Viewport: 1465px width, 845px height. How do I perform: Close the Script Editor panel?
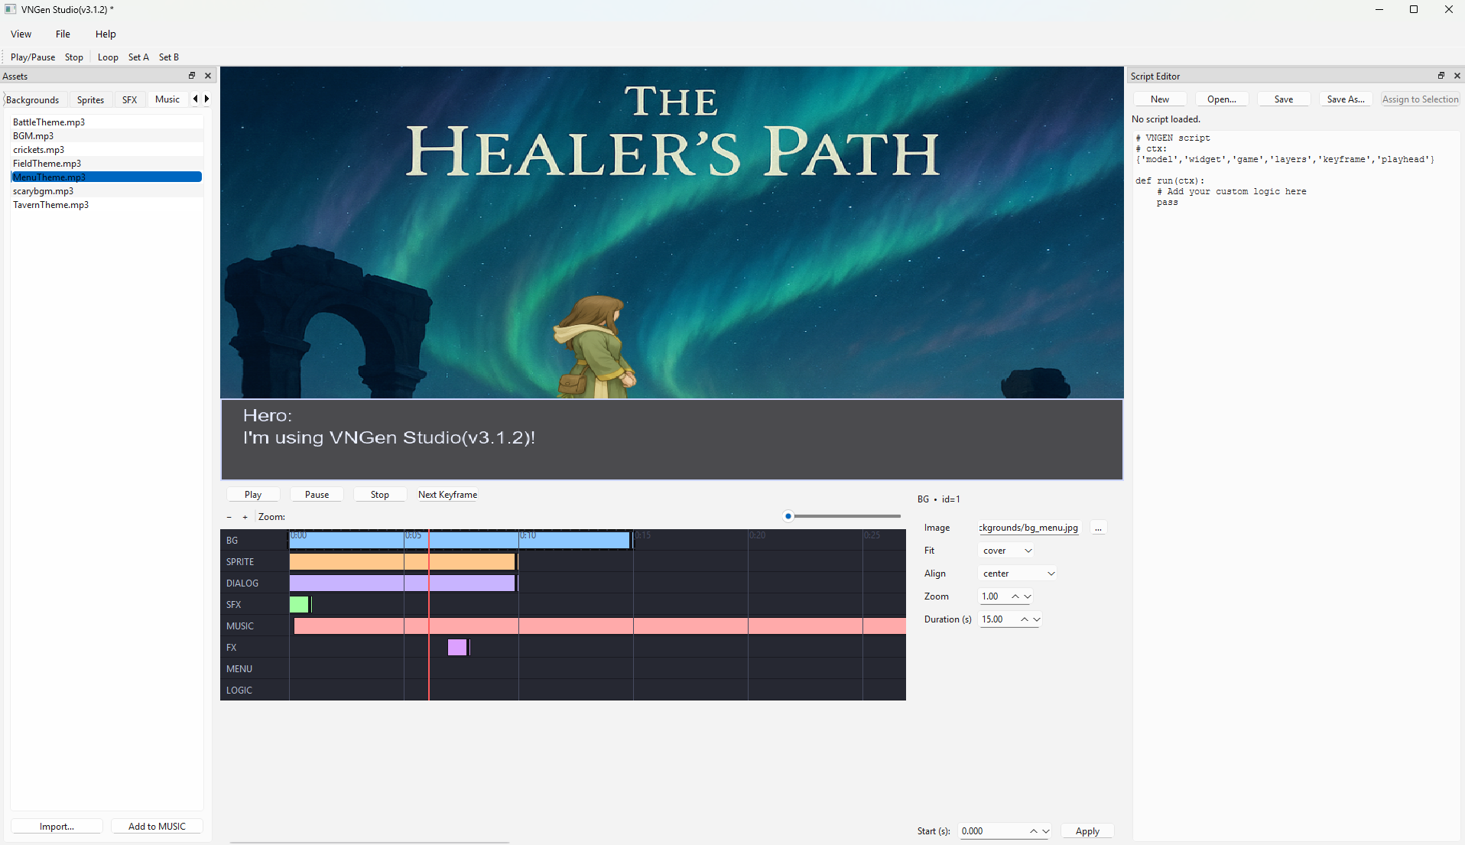tap(1457, 76)
